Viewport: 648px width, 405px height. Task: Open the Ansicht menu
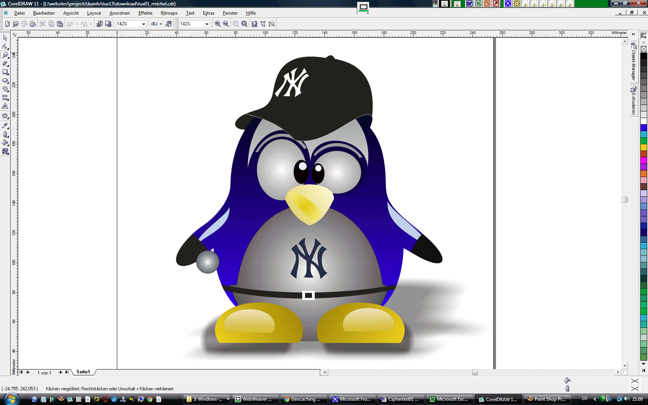point(71,13)
